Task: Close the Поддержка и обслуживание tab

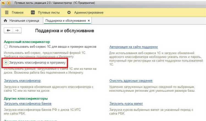Action: pyautogui.click(x=89, y=21)
